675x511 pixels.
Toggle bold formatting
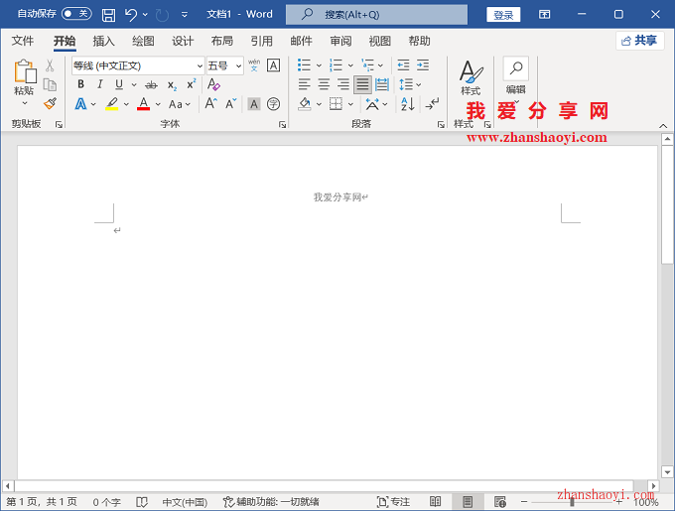80,84
